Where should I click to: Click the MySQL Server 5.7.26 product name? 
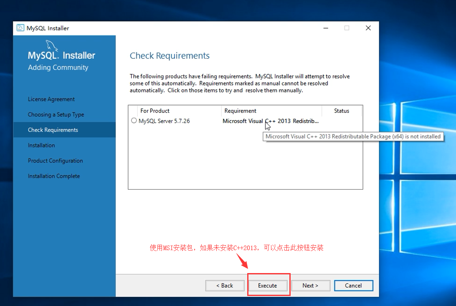(164, 121)
